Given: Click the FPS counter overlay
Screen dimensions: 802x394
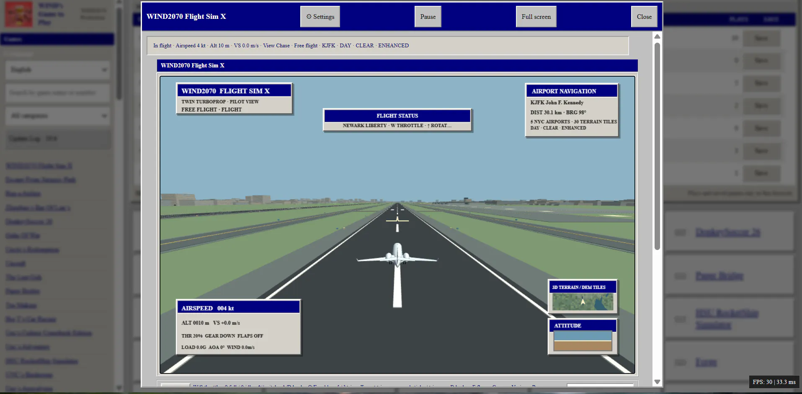Looking at the screenshot, I should pos(774,382).
